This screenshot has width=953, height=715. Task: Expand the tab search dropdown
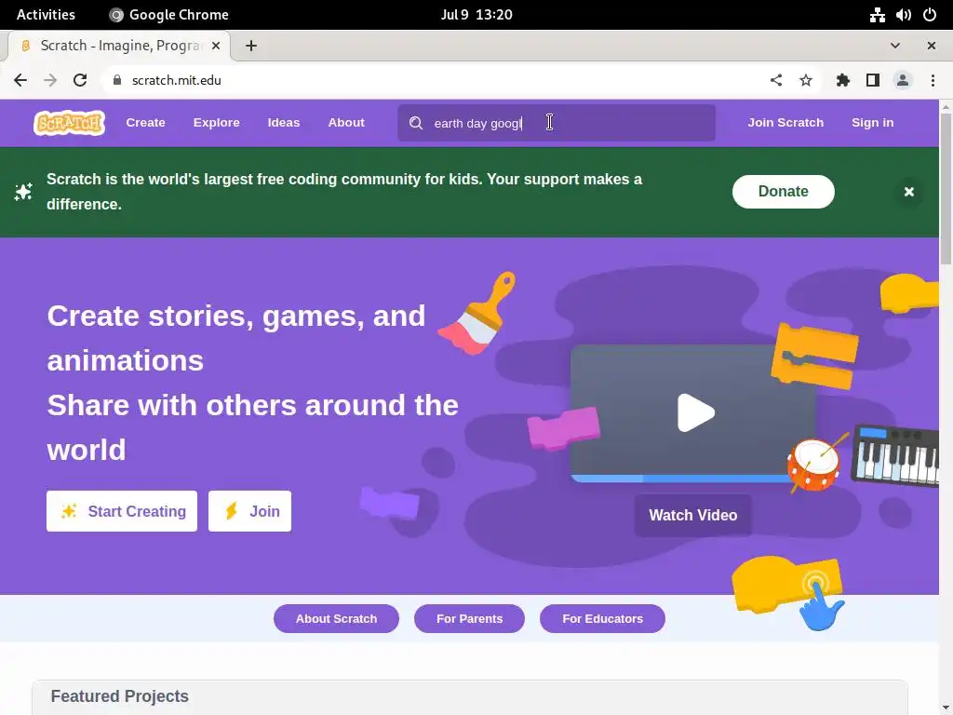point(895,46)
